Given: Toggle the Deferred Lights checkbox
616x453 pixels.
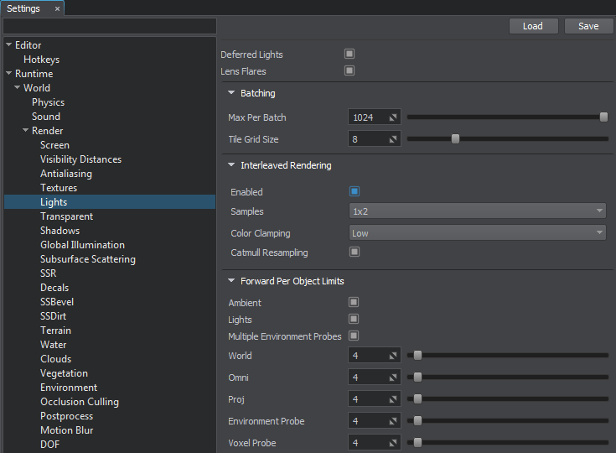Looking at the screenshot, I should pos(349,54).
